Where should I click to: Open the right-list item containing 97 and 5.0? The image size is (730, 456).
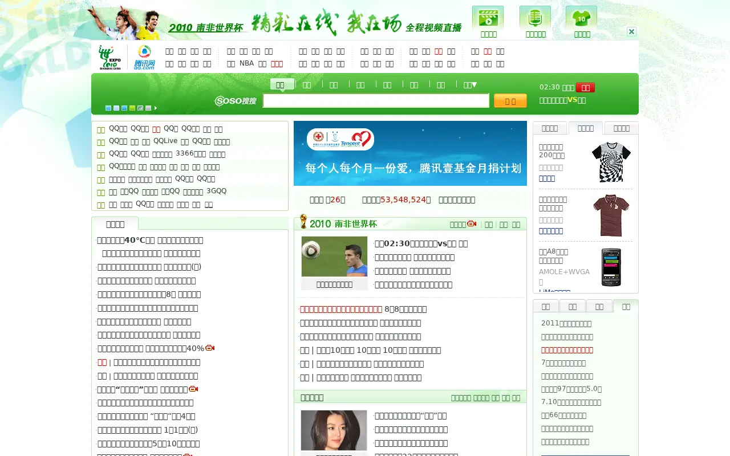click(571, 389)
